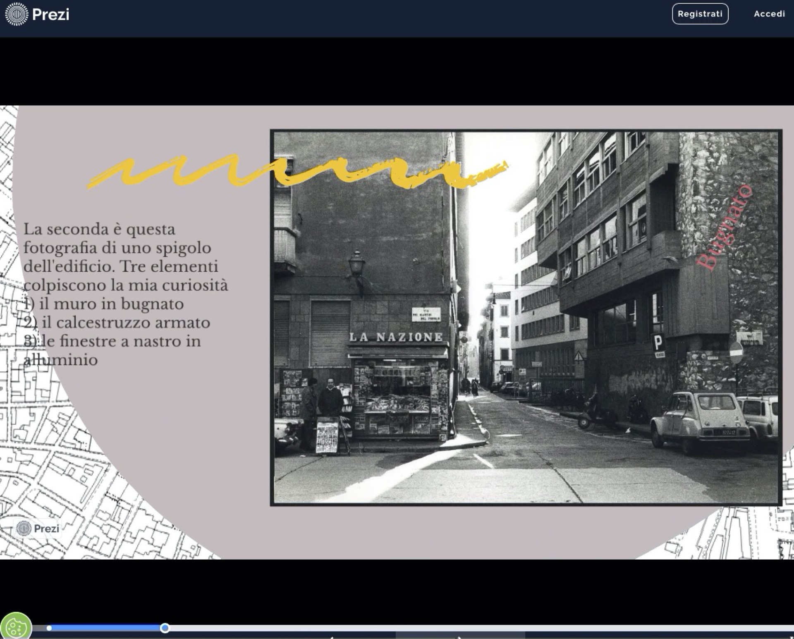Click the street photograph with La Nazione kiosk
Screen dimensions: 794x639
526,318
